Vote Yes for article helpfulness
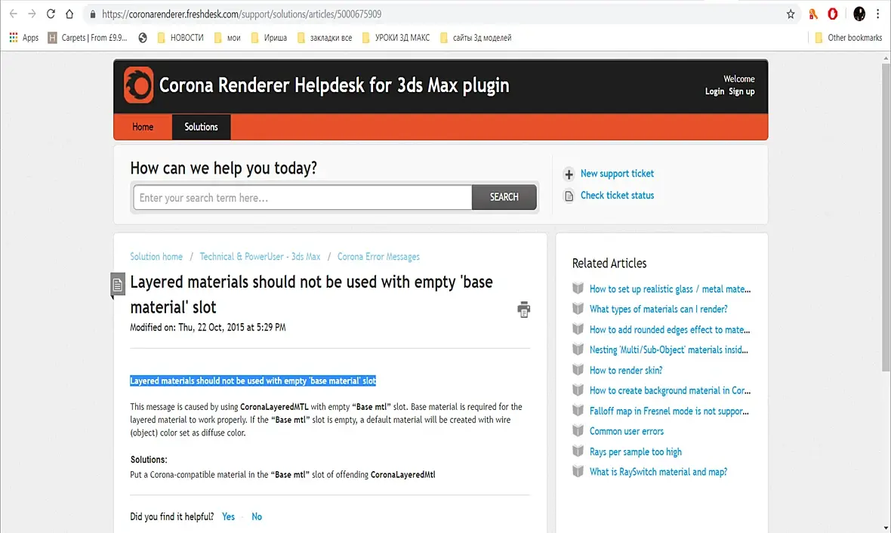Image resolution: width=891 pixels, height=533 pixels. coord(229,516)
